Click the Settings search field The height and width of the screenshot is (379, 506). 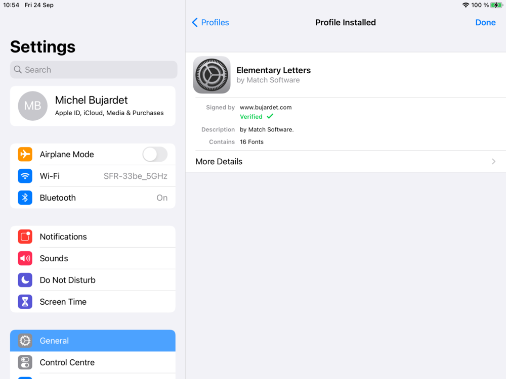point(94,70)
